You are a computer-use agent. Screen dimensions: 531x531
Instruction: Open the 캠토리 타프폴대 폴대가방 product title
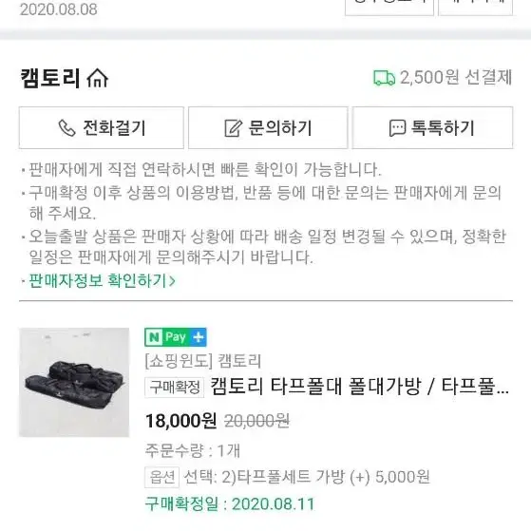360,387
